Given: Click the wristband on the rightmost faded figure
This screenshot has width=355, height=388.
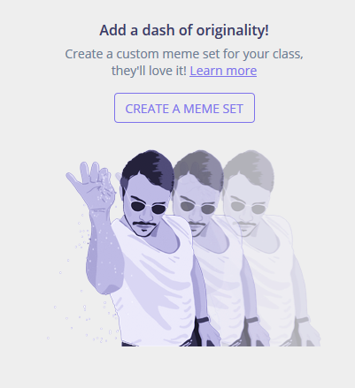Looking at the screenshot, I should [303, 320].
